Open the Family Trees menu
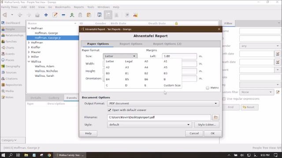This screenshot has height=158, width=282. coord(9,7)
